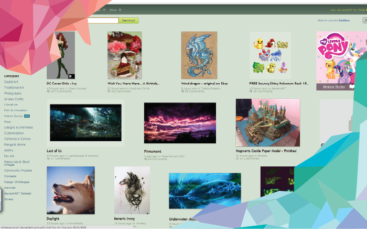Toggle Mature content Hidden setting
This screenshot has width=367, height=229.
click(x=333, y=20)
